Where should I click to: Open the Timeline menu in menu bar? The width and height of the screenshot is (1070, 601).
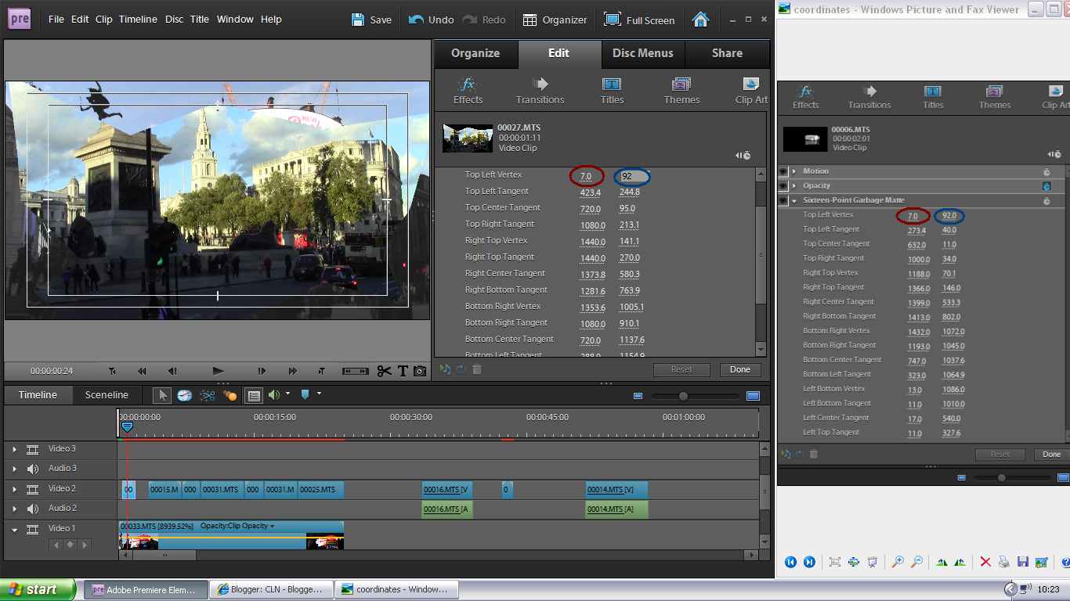pyautogui.click(x=138, y=20)
